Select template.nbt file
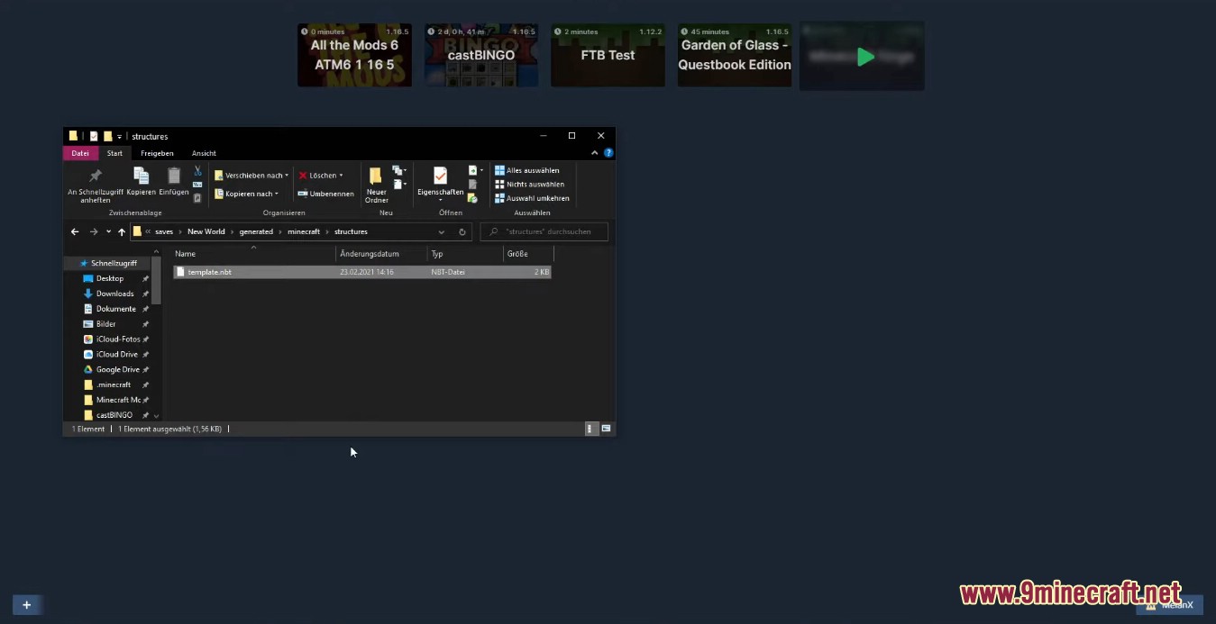 (362, 272)
